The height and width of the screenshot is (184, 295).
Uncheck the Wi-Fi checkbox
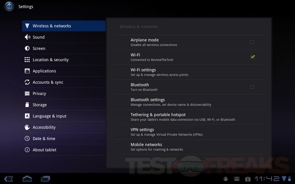[252, 57]
